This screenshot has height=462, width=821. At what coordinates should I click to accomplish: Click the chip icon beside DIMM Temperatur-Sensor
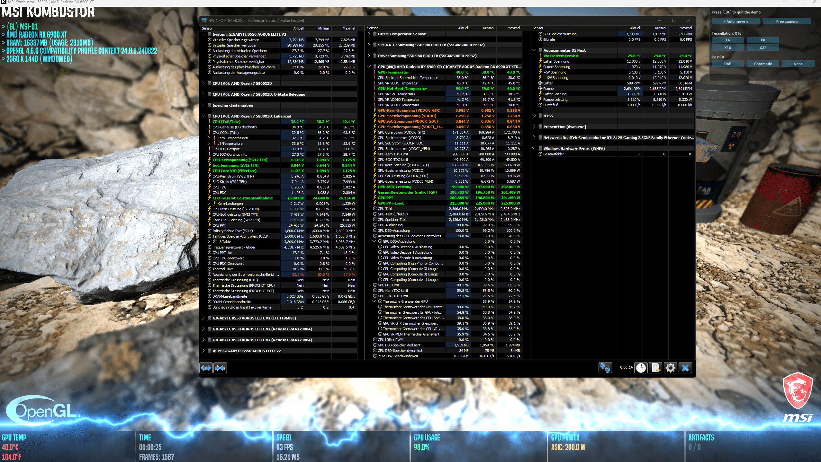click(375, 34)
